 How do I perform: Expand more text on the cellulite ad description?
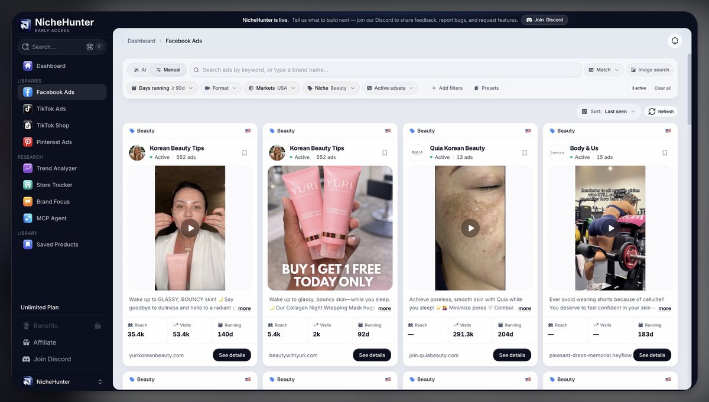pos(665,308)
